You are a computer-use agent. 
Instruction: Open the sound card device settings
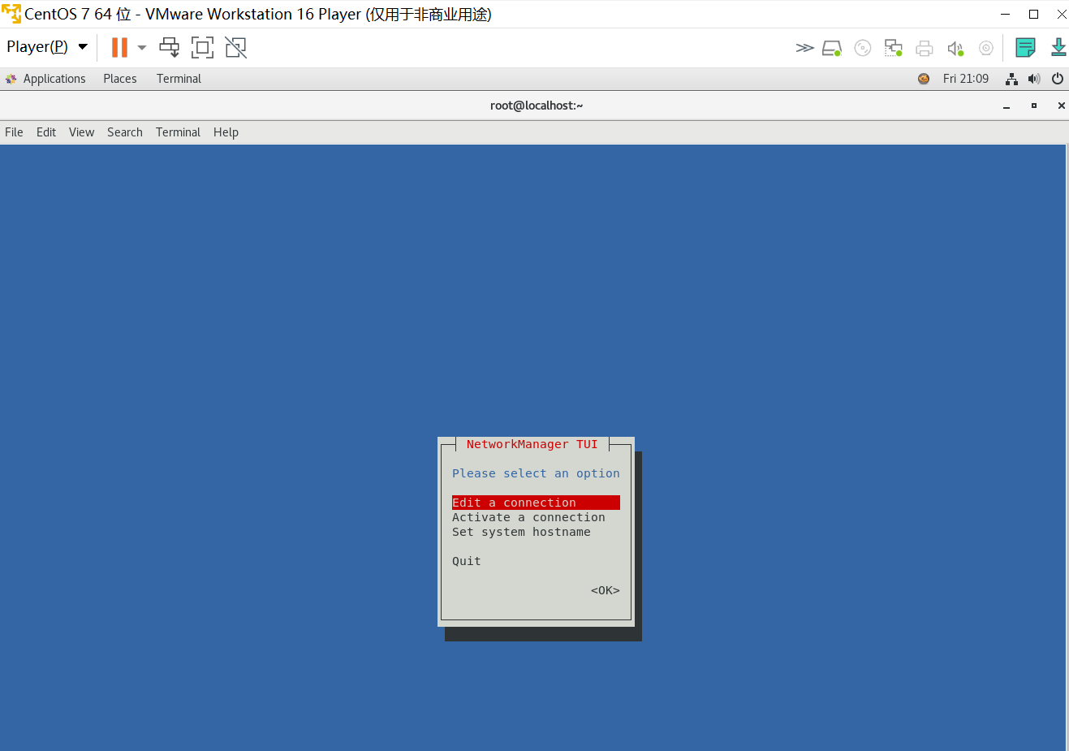(x=955, y=48)
